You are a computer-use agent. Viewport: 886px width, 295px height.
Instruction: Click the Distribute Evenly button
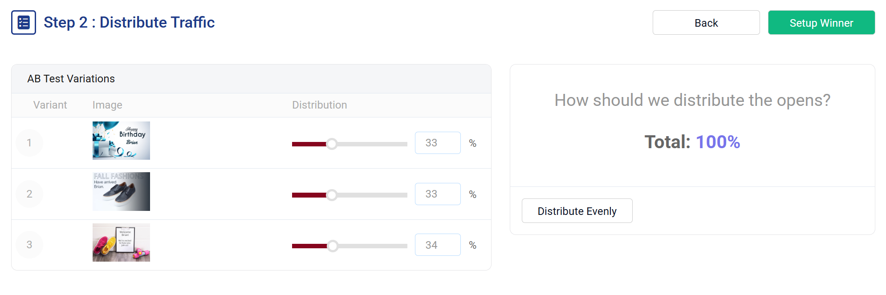(577, 210)
